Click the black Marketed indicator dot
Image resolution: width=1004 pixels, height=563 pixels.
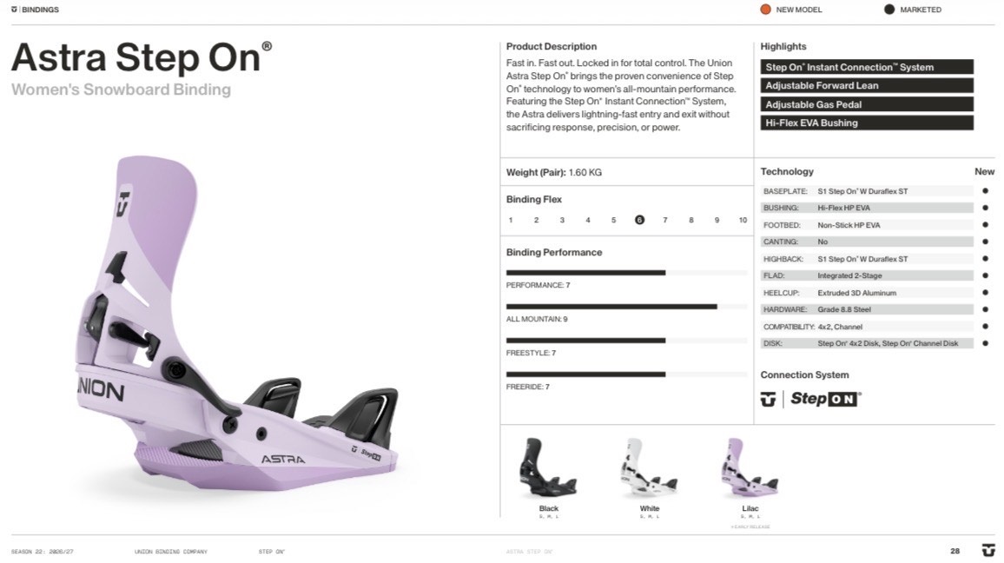click(889, 10)
